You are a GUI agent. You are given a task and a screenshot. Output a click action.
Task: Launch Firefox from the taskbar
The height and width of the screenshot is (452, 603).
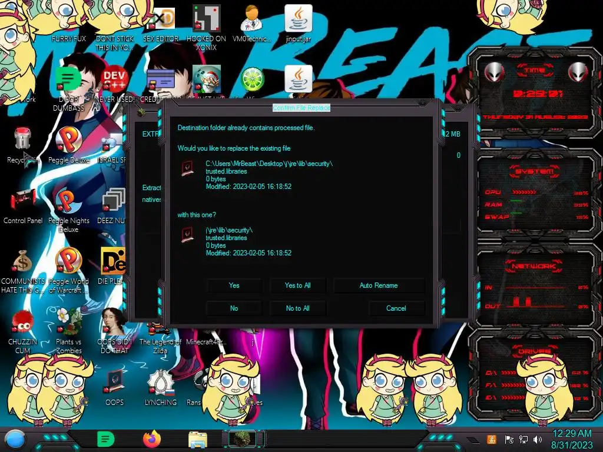152,439
